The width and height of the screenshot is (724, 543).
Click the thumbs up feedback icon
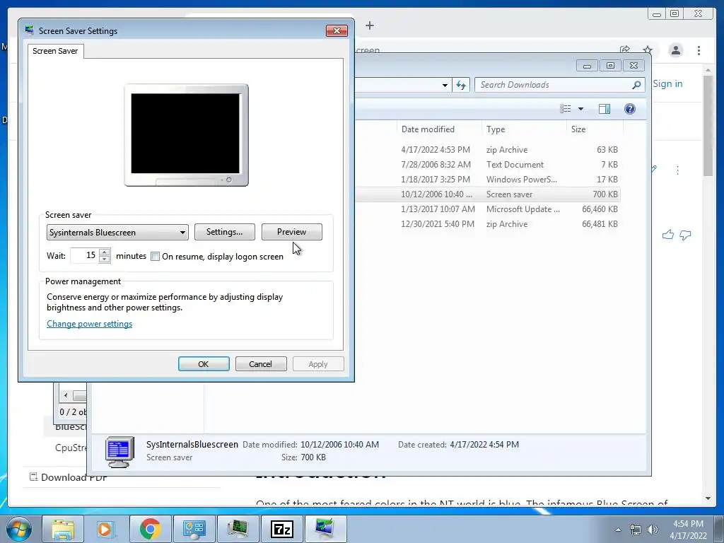(x=667, y=235)
